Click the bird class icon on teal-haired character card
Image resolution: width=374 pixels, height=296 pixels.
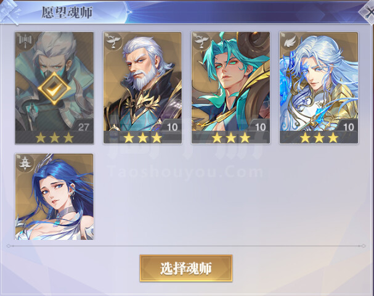(x=201, y=41)
